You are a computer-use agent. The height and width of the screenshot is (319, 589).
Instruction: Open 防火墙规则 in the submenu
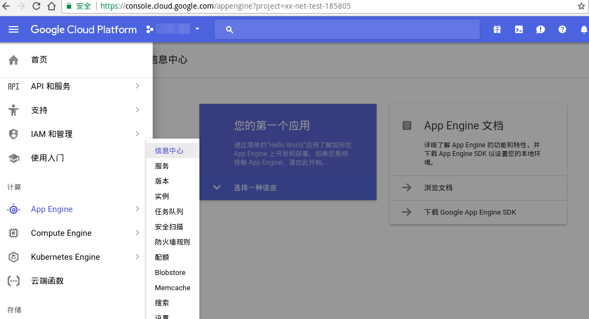(172, 242)
